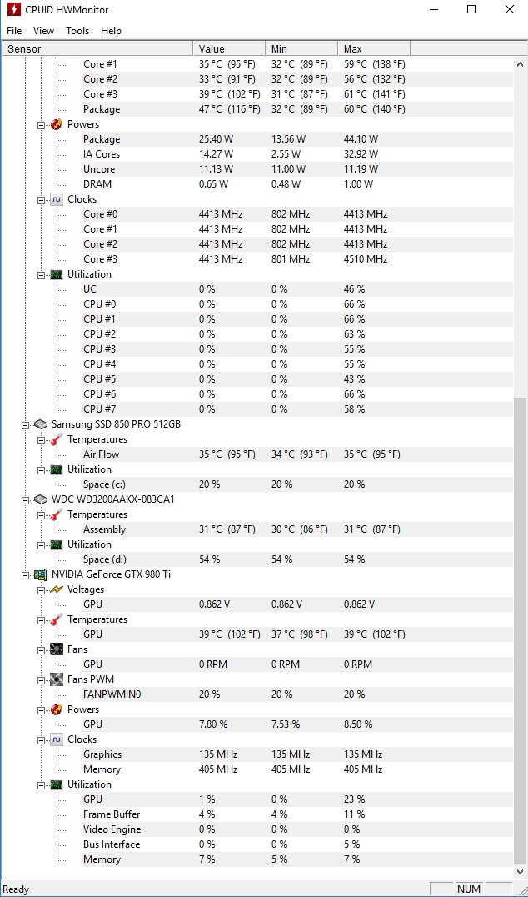The height and width of the screenshot is (897, 528).
Task: Click the vertical scrollbar thumb
Action: point(520,634)
